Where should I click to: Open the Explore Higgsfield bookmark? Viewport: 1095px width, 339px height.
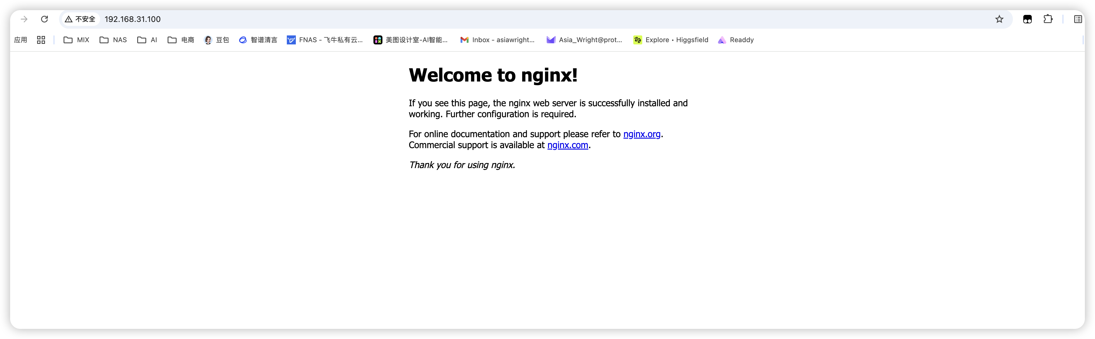click(671, 40)
